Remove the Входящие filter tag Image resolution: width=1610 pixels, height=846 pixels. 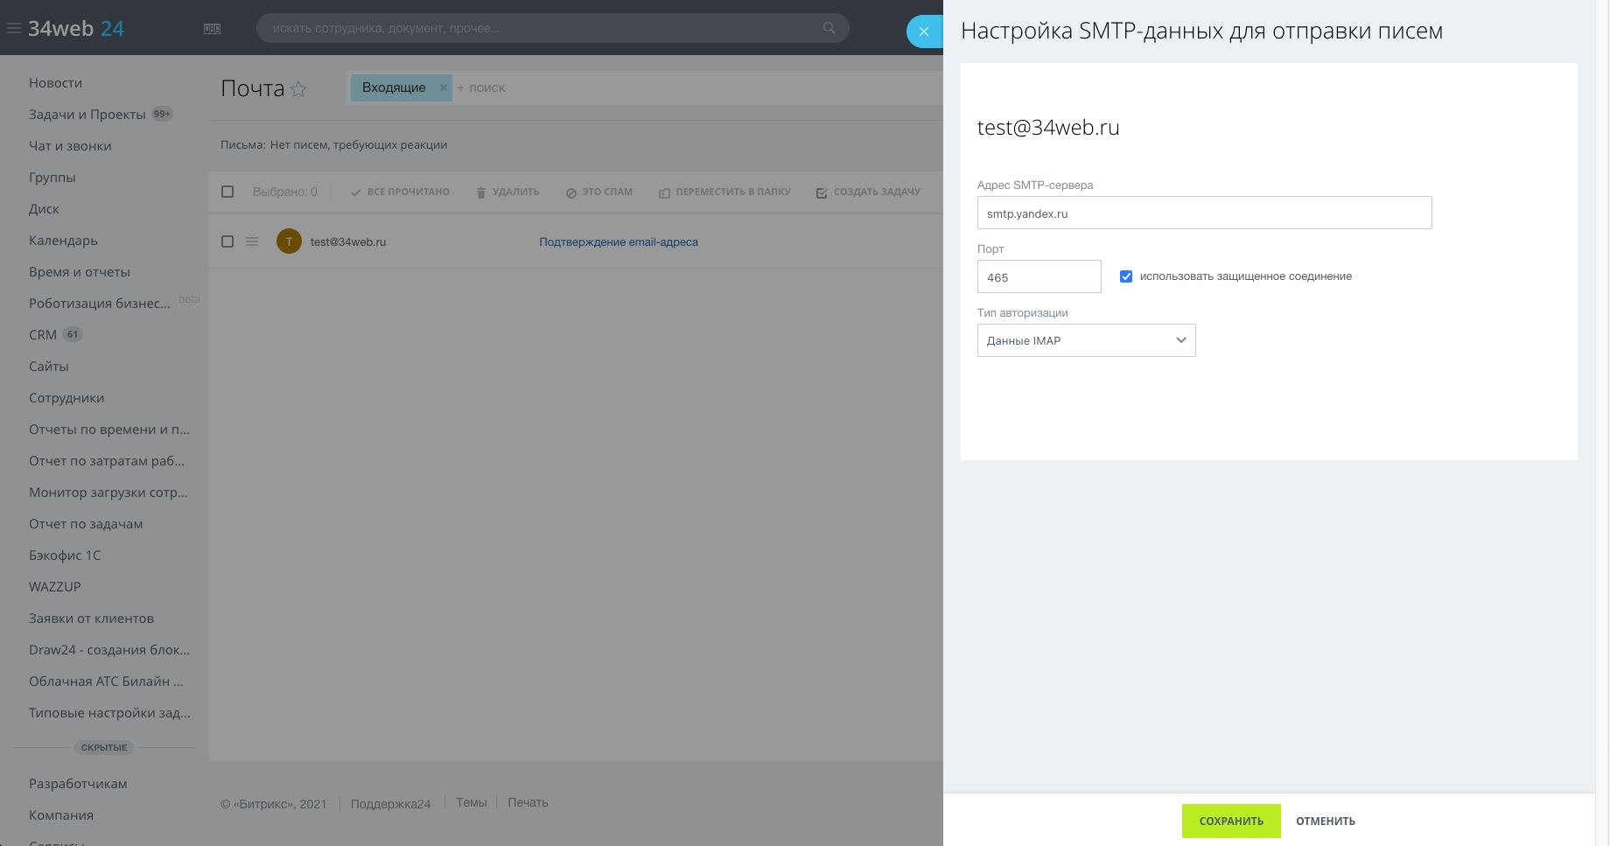click(444, 87)
